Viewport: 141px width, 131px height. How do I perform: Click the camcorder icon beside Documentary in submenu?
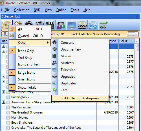pyautogui.click(x=54, y=49)
